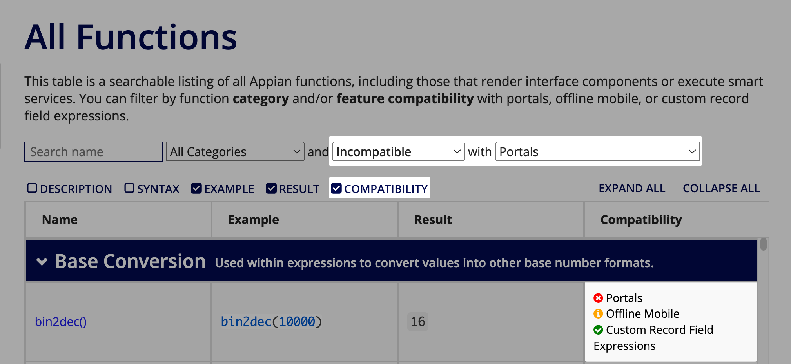The height and width of the screenshot is (364, 791).
Task: Open the Portals feature dropdown
Action: pos(597,152)
